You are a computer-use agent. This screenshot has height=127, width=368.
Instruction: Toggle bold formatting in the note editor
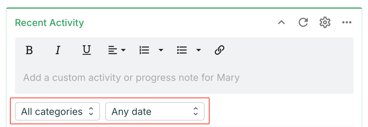click(29, 50)
